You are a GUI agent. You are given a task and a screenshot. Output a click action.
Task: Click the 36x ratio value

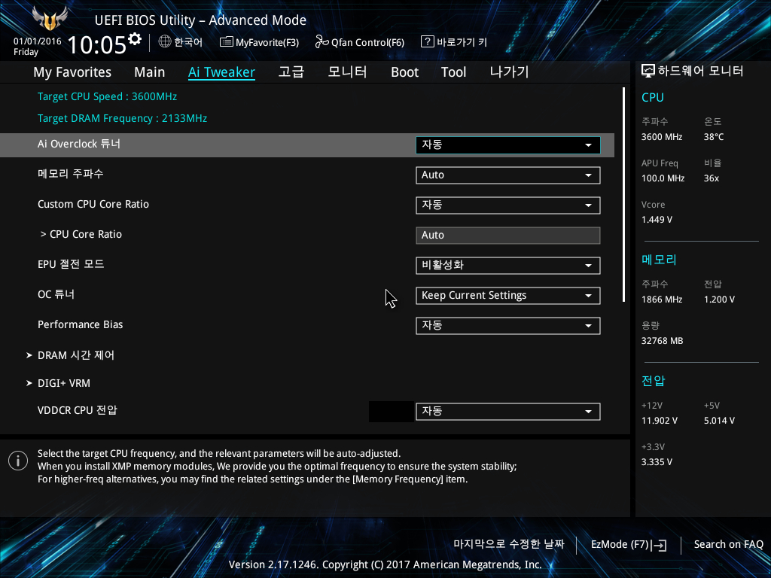tap(712, 178)
